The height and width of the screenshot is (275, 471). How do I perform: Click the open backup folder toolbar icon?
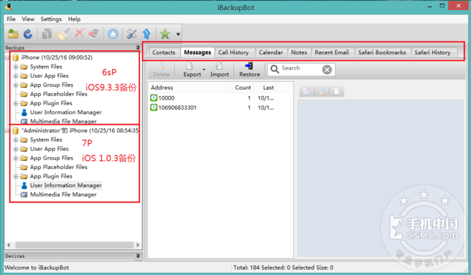point(13,34)
